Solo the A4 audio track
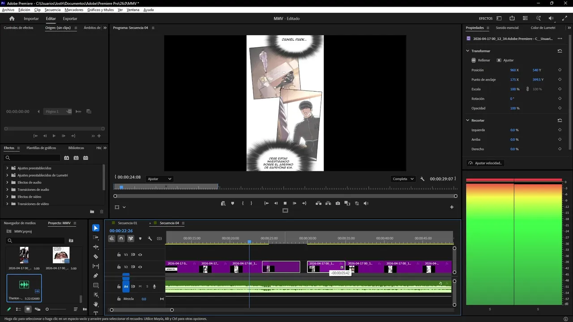The image size is (573, 322). [x=147, y=287]
